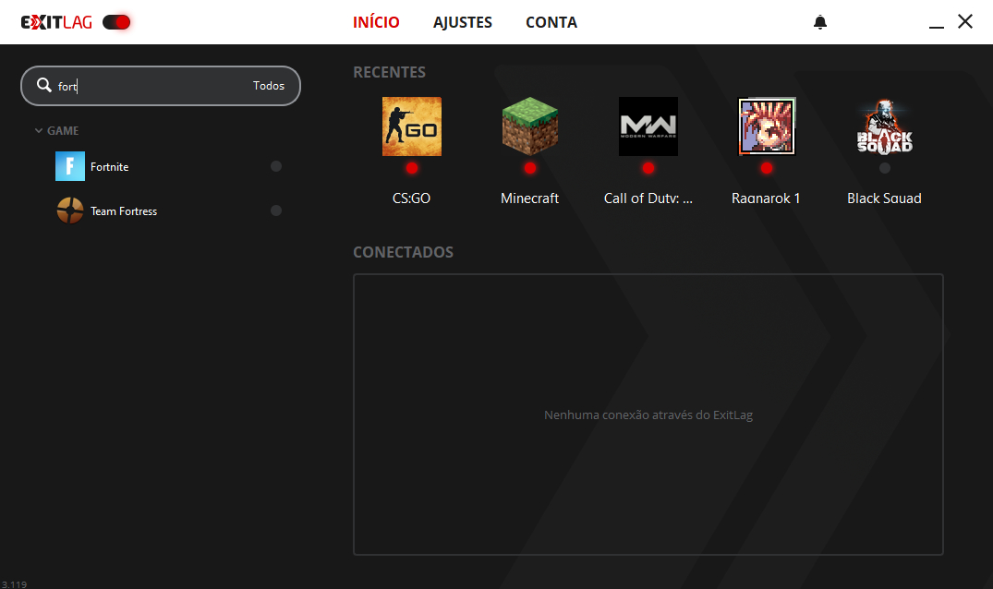Select the Modern Warfare game icon
Screen dimensions: 993x589
click(648, 126)
